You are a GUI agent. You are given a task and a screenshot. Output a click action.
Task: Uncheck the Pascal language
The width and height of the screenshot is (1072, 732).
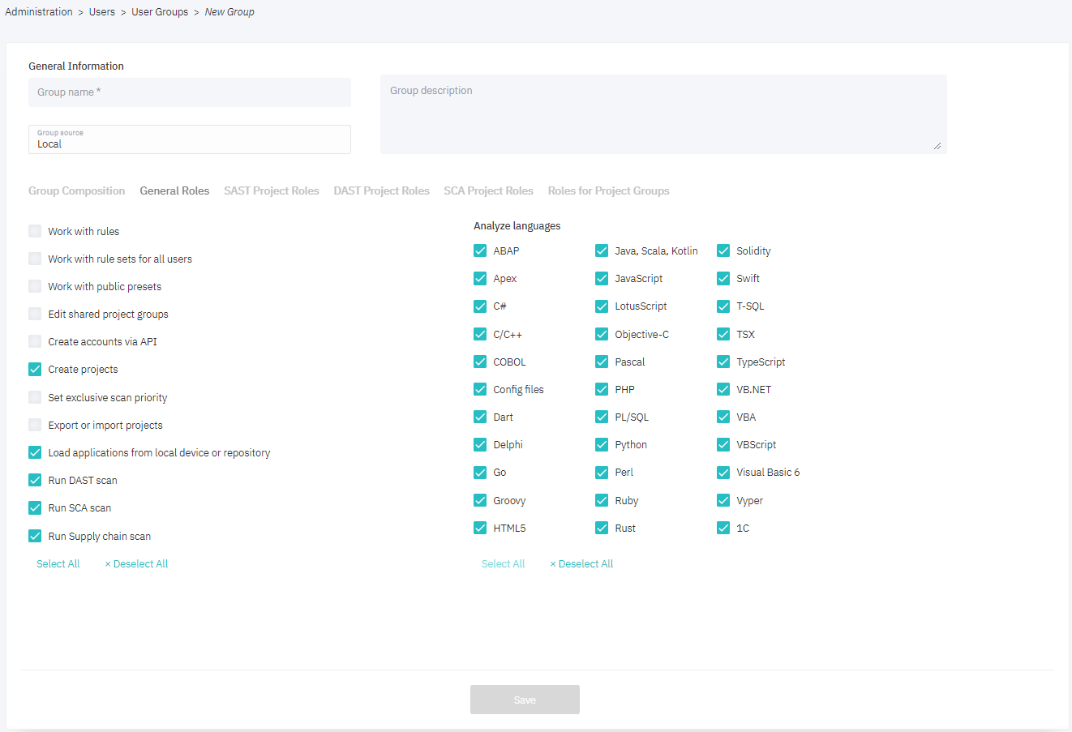click(x=602, y=362)
